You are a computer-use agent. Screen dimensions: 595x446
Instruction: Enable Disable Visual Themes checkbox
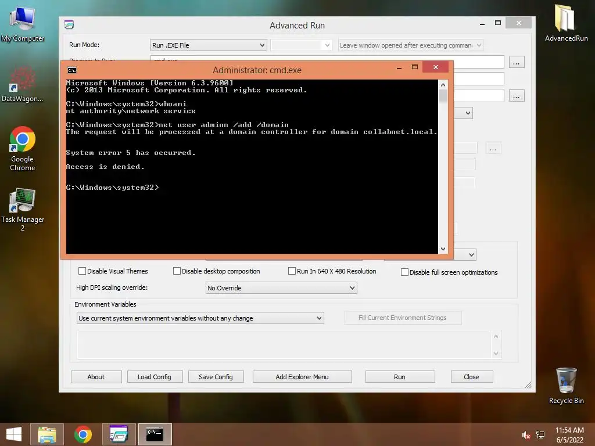click(x=82, y=271)
